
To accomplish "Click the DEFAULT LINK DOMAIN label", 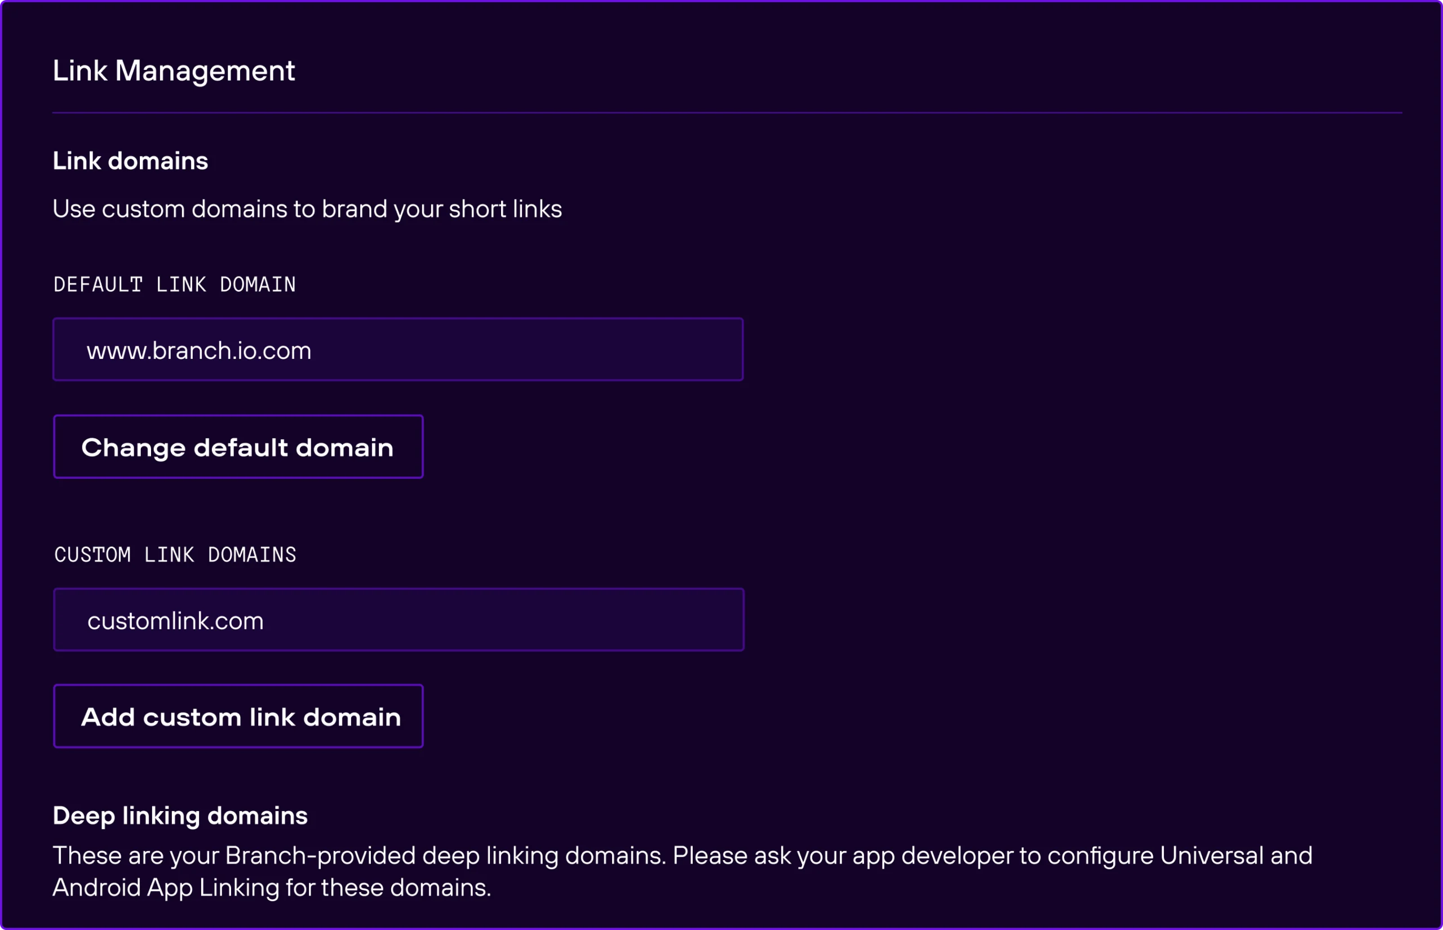I will pos(175,284).
